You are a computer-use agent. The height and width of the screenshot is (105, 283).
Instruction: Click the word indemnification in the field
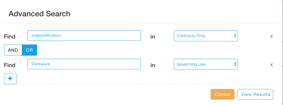click(x=46, y=36)
